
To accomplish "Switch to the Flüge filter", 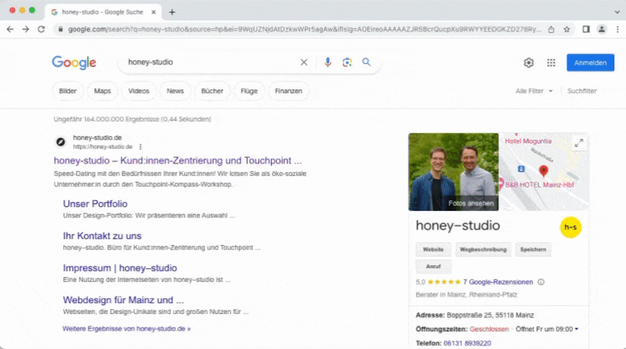I will [249, 91].
